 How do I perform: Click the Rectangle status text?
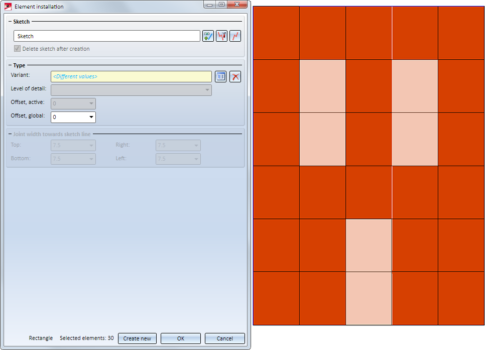click(41, 338)
